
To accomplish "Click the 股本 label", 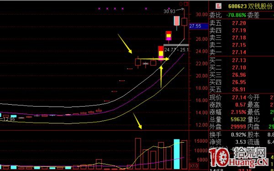I will pyautogui.click(x=253, y=135).
